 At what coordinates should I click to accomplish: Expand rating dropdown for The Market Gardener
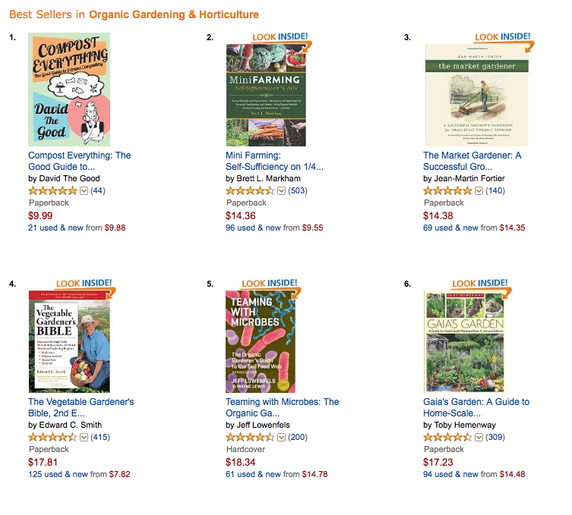pos(479,190)
